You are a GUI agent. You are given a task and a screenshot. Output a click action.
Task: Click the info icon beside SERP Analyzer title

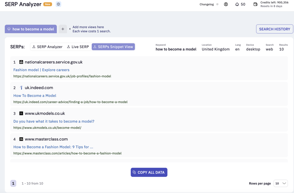(x=59, y=4)
